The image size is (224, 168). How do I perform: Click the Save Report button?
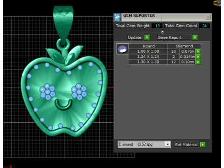(x=175, y=37)
